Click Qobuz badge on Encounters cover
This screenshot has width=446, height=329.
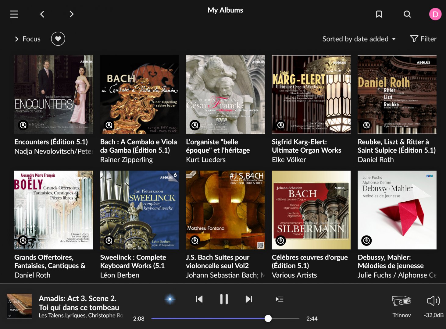tap(23, 125)
